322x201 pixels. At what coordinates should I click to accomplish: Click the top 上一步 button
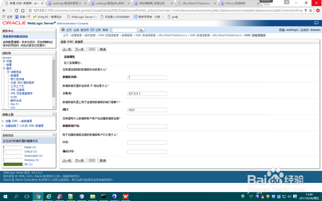[x=67, y=49]
